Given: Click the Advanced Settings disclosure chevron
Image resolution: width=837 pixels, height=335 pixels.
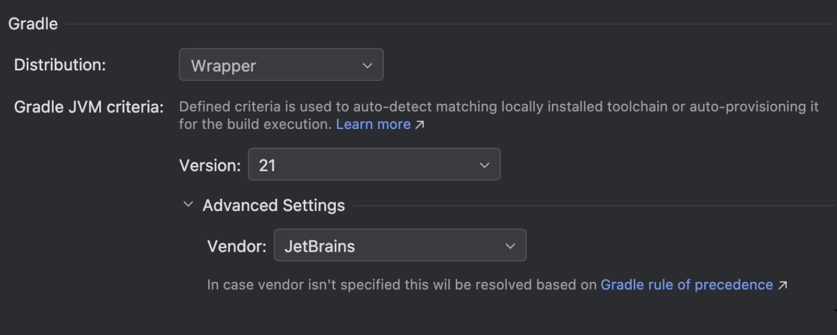Looking at the screenshot, I should pos(187,204).
